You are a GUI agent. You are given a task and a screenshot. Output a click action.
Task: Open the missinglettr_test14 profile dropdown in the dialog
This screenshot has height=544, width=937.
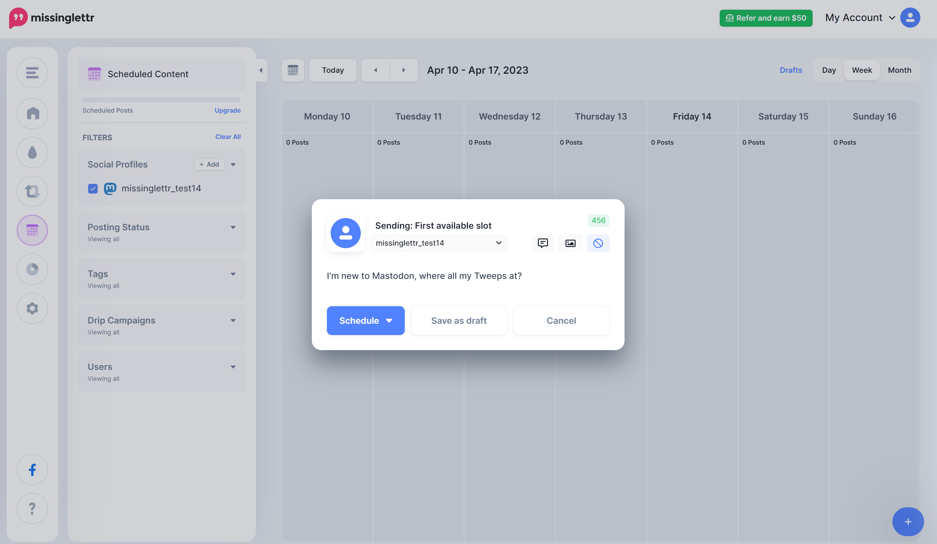tap(439, 243)
